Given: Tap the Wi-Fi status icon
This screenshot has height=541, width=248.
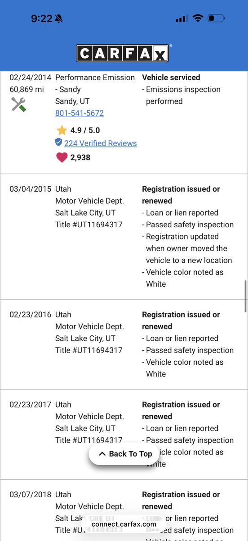Looking at the screenshot, I should pos(198,18).
